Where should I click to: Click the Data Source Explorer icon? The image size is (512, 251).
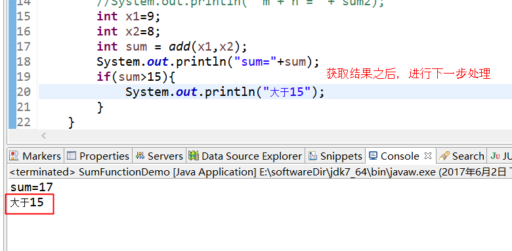[194, 156]
